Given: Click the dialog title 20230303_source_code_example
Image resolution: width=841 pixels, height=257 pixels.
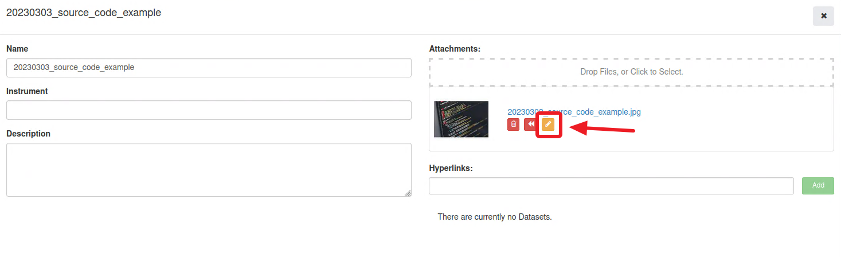Looking at the screenshot, I should 84,13.
